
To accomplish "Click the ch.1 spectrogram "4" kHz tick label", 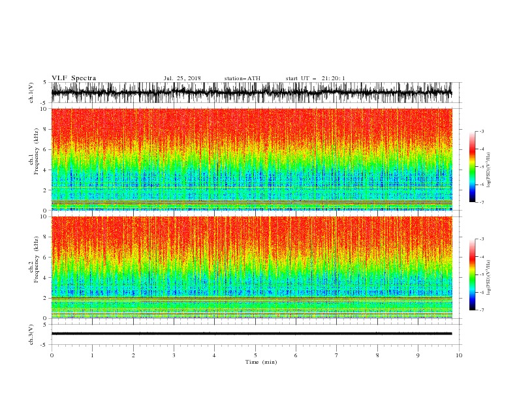I will tap(46, 170).
